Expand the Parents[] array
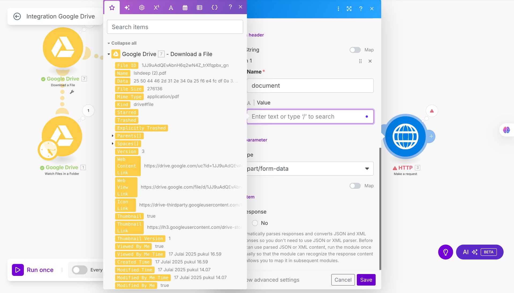 (112, 136)
